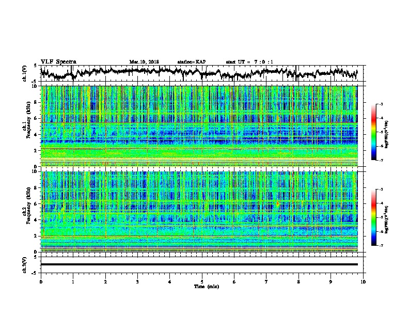The width and height of the screenshot is (409, 316).
Task: Click the time axis tick label "10"
Action: coord(363,282)
